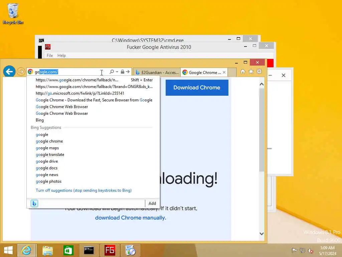This screenshot has width=342, height=257.
Task: Click Command Prompt taskbar icon
Action: tap(89, 250)
